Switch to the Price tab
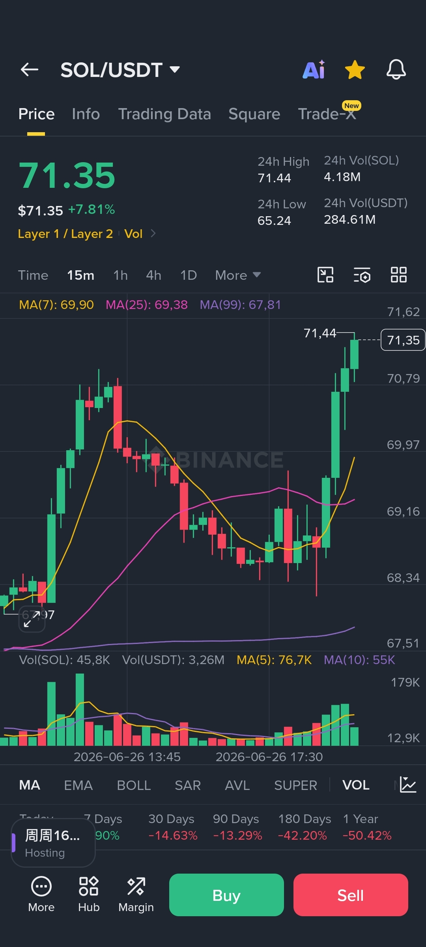This screenshot has width=426, height=947. click(36, 114)
